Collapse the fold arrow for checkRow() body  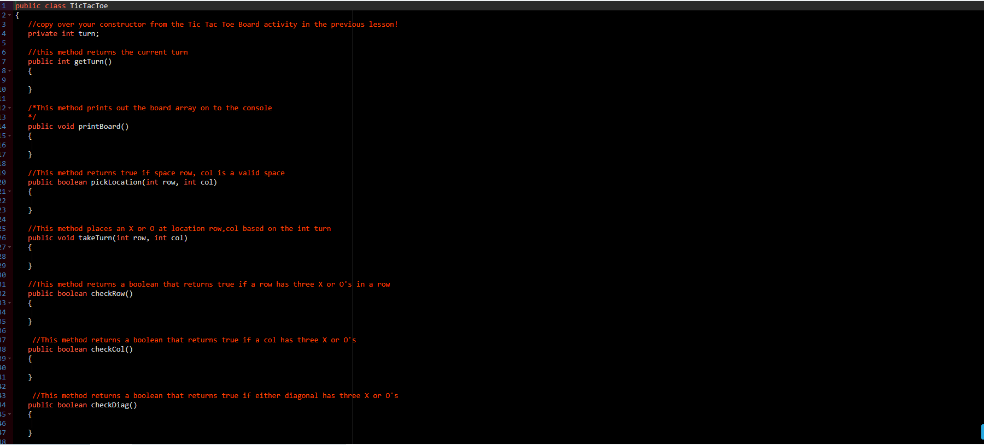click(x=9, y=303)
